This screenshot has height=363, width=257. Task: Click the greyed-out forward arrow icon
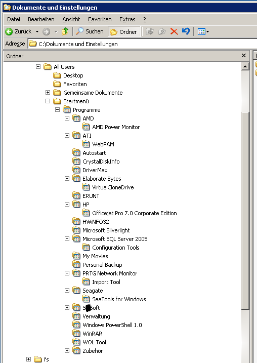coord(46,31)
